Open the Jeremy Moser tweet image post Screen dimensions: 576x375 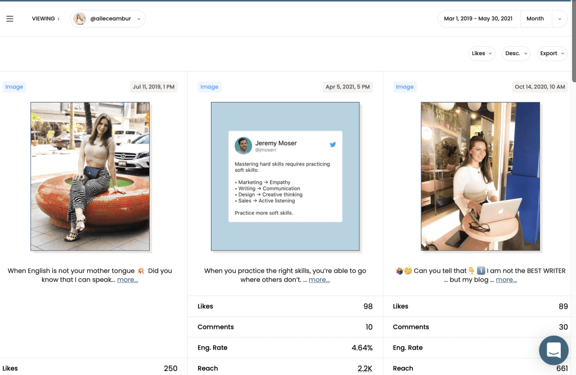[x=285, y=176]
